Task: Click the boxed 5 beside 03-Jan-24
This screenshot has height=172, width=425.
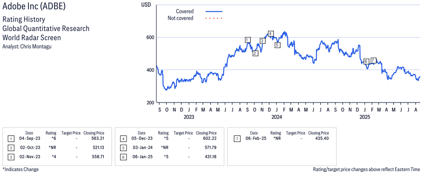Action: [123, 148]
